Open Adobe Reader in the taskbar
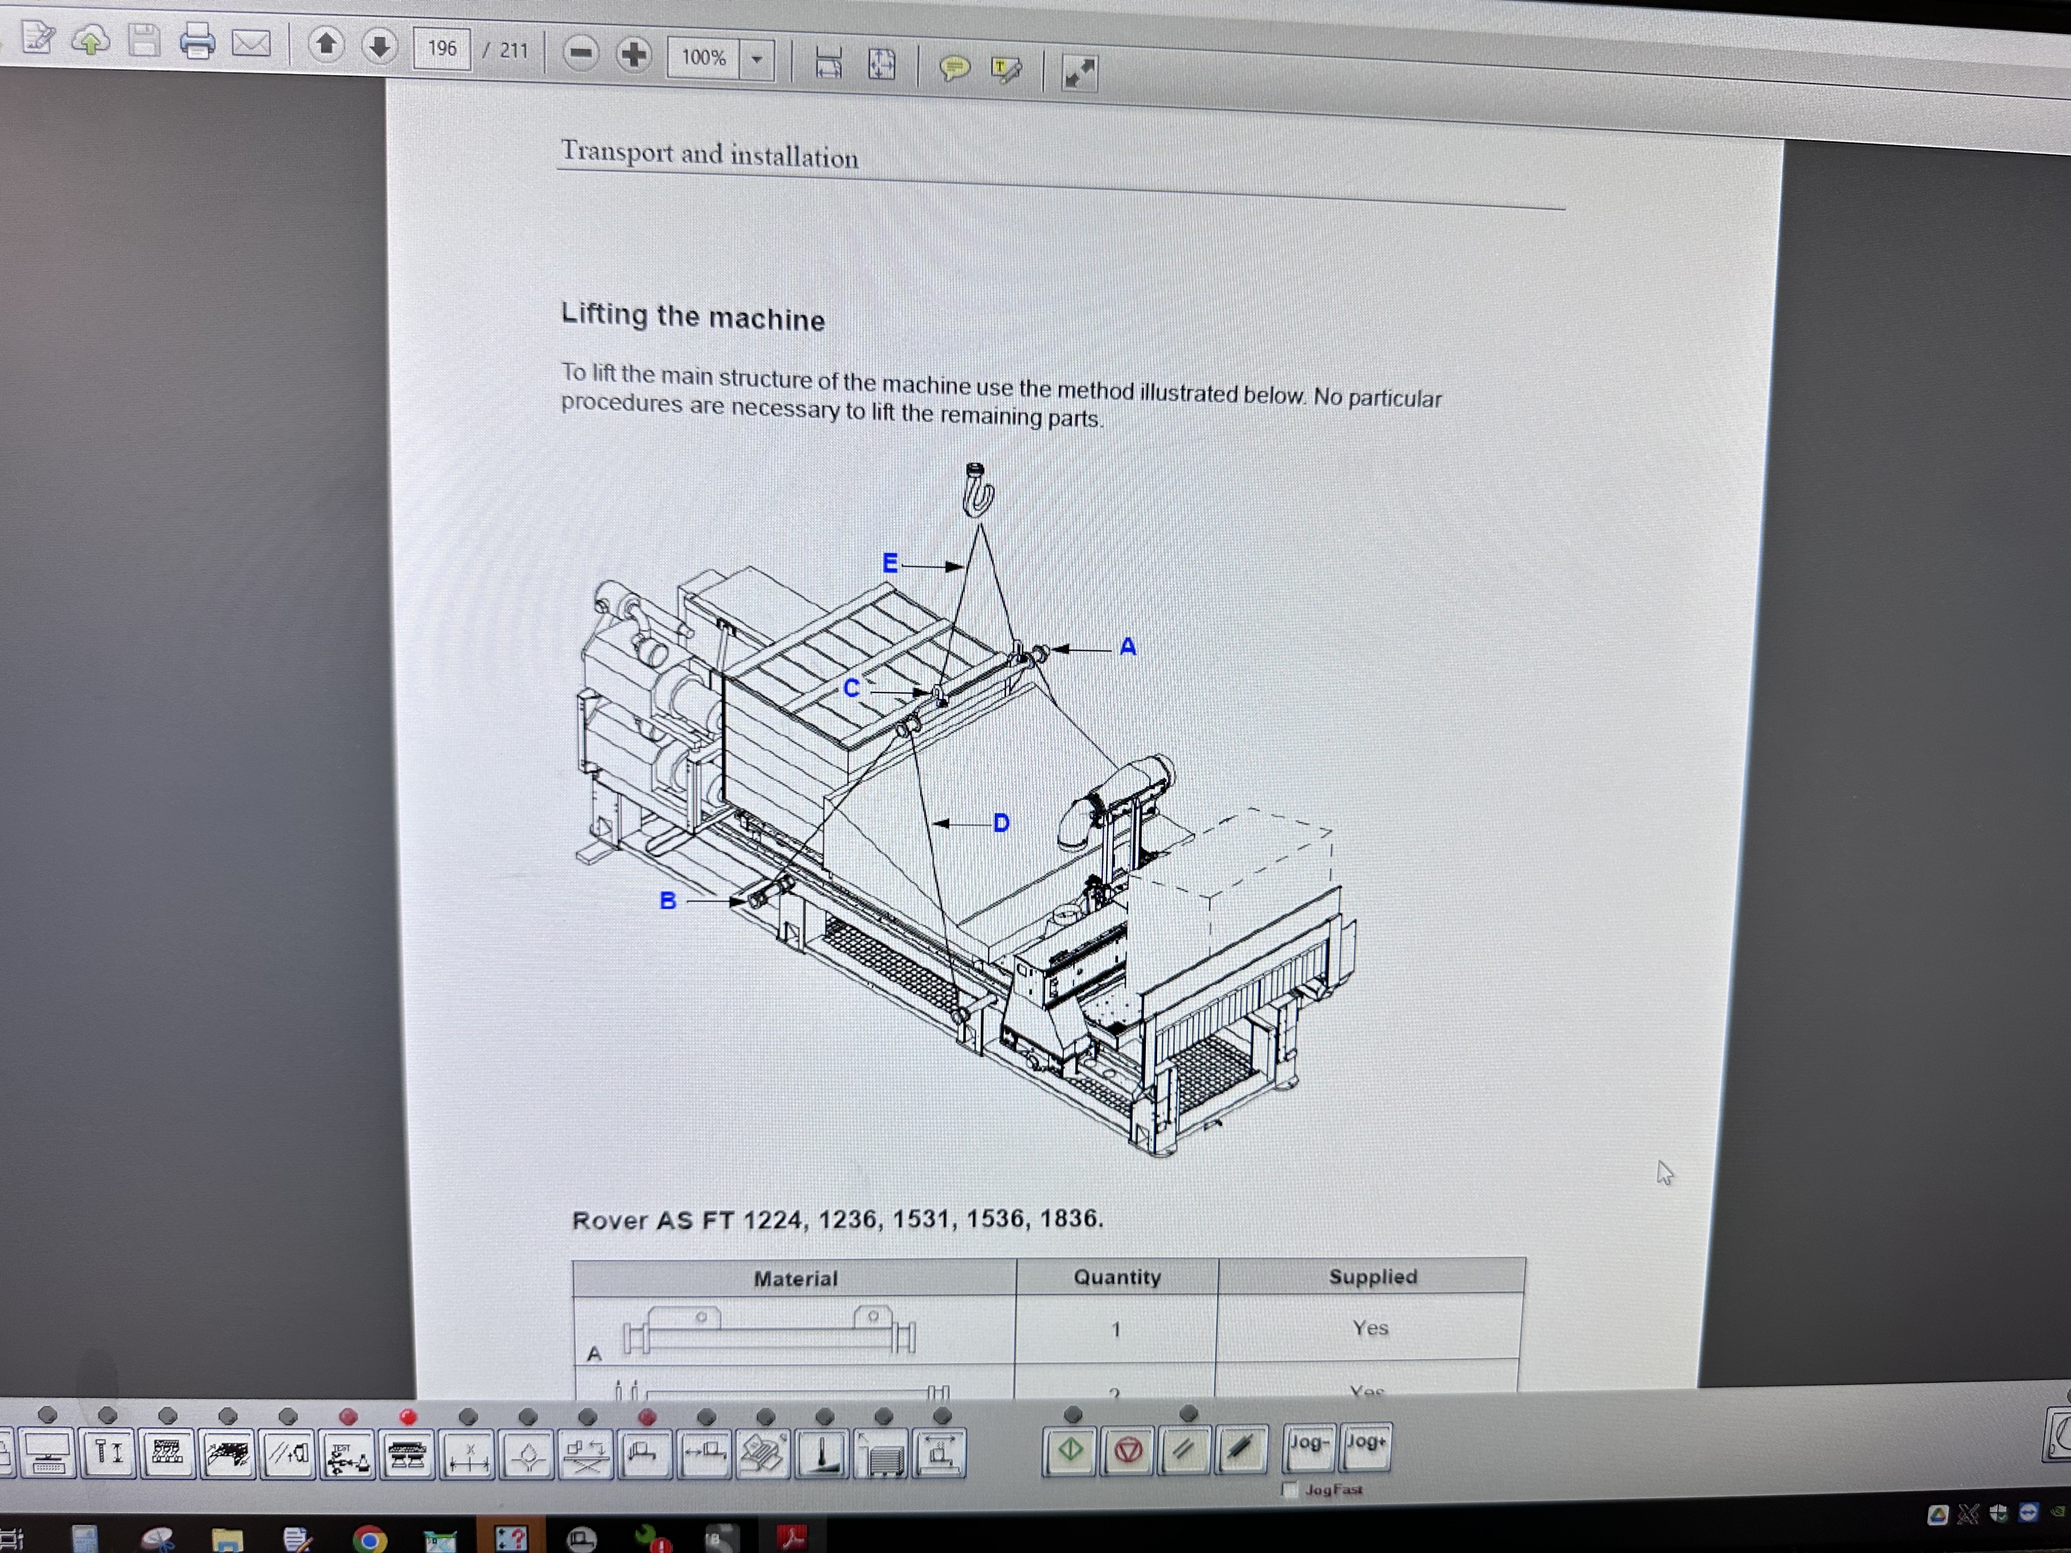The height and width of the screenshot is (1553, 2071). click(x=792, y=1536)
